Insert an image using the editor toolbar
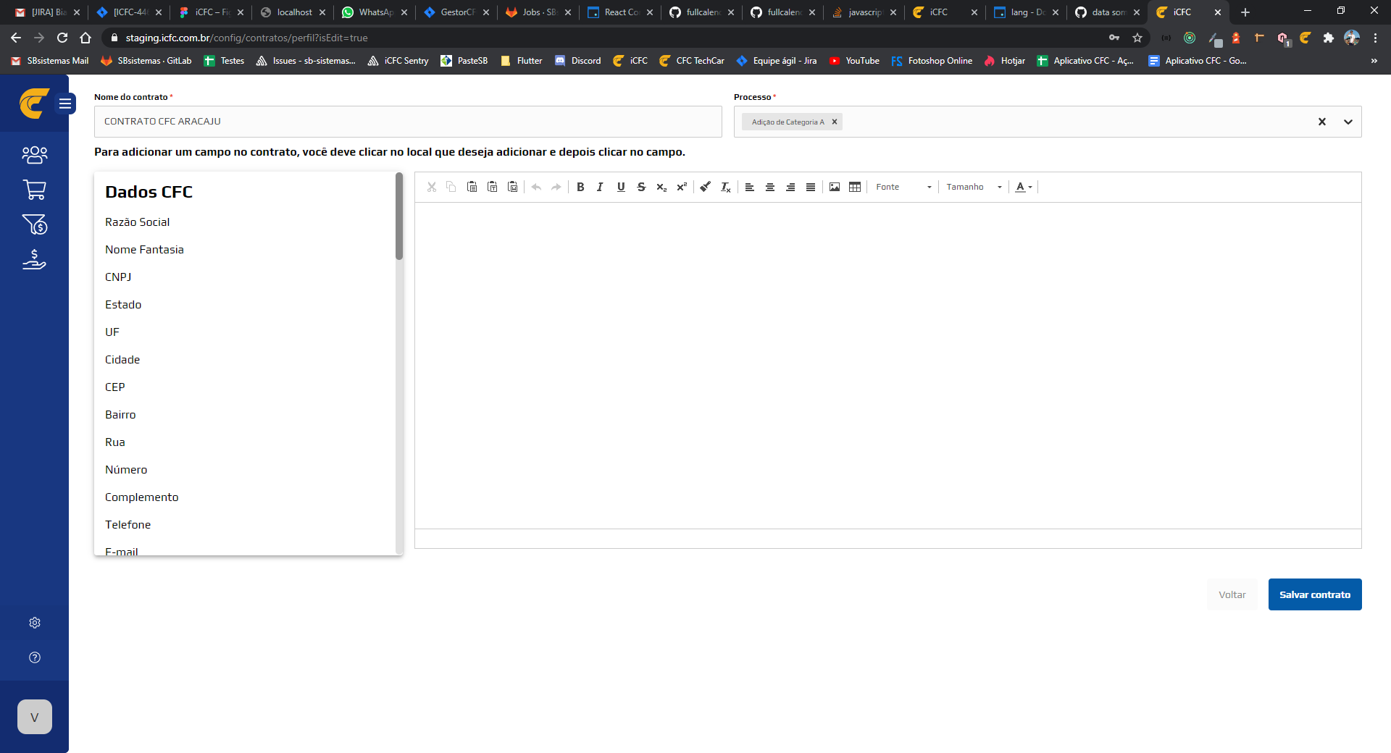The image size is (1391, 753). [x=834, y=187]
